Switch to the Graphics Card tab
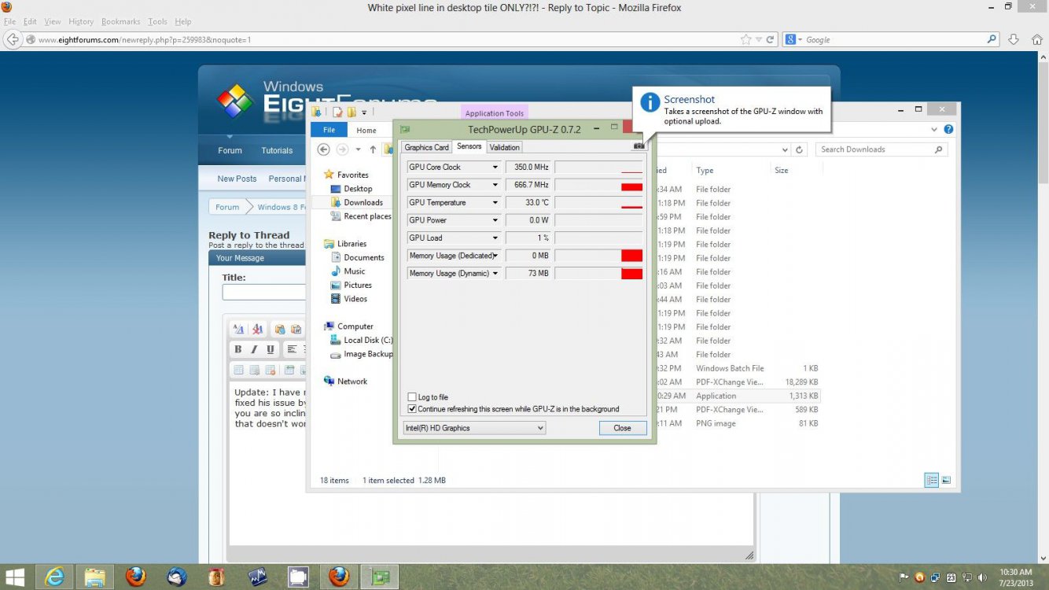The height and width of the screenshot is (590, 1049). click(426, 147)
